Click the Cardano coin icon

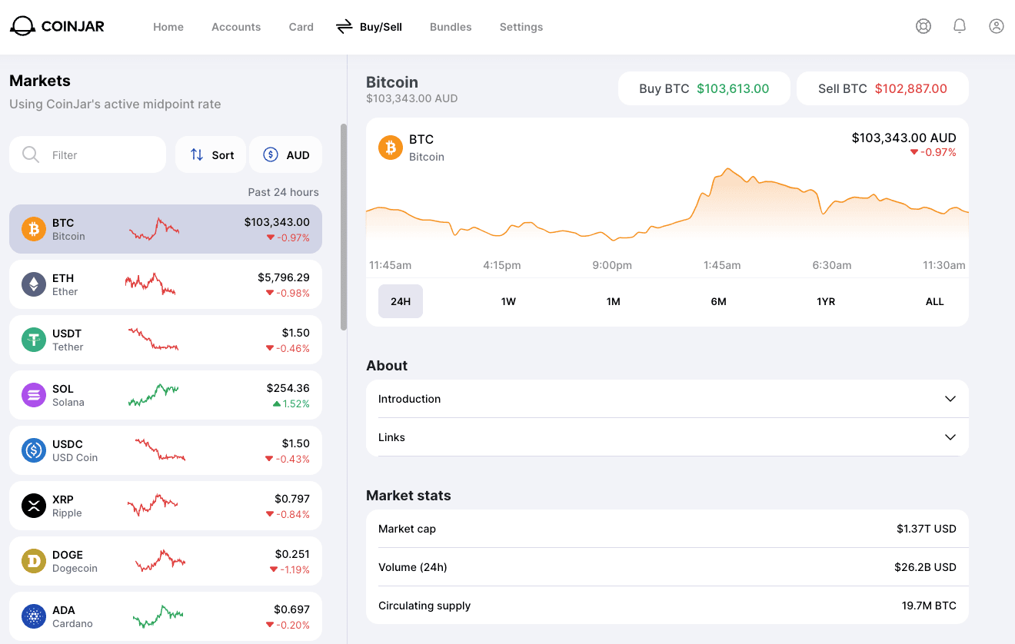click(34, 616)
